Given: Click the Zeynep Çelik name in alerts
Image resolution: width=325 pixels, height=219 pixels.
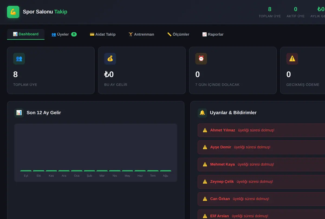Looking at the screenshot, I should point(222,181).
